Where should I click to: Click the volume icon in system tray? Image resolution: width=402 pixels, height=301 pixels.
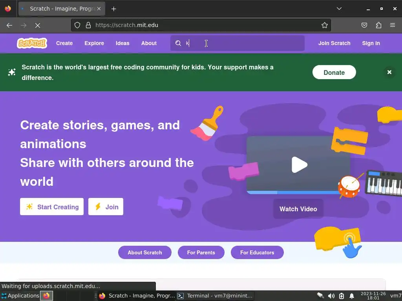pyautogui.click(x=331, y=296)
